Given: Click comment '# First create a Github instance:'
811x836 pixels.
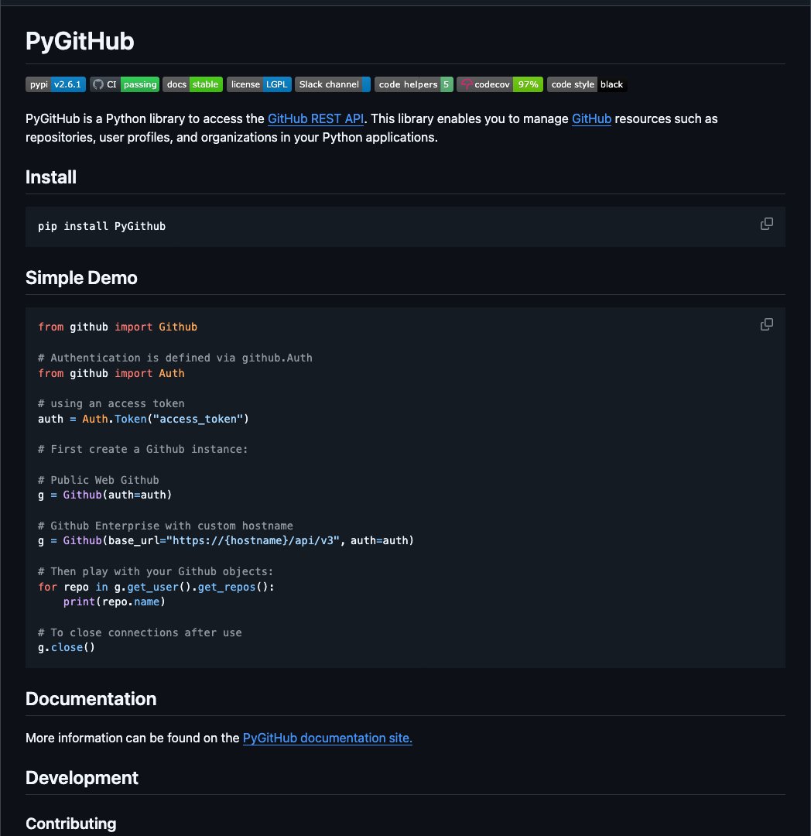Looking at the screenshot, I should (143, 449).
